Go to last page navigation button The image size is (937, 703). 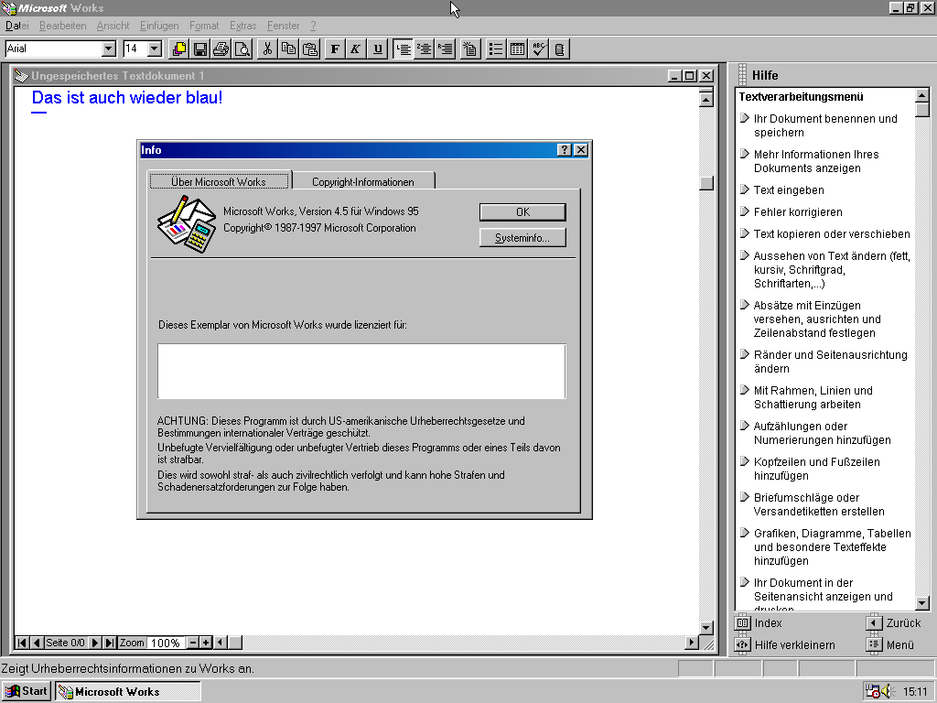point(110,643)
